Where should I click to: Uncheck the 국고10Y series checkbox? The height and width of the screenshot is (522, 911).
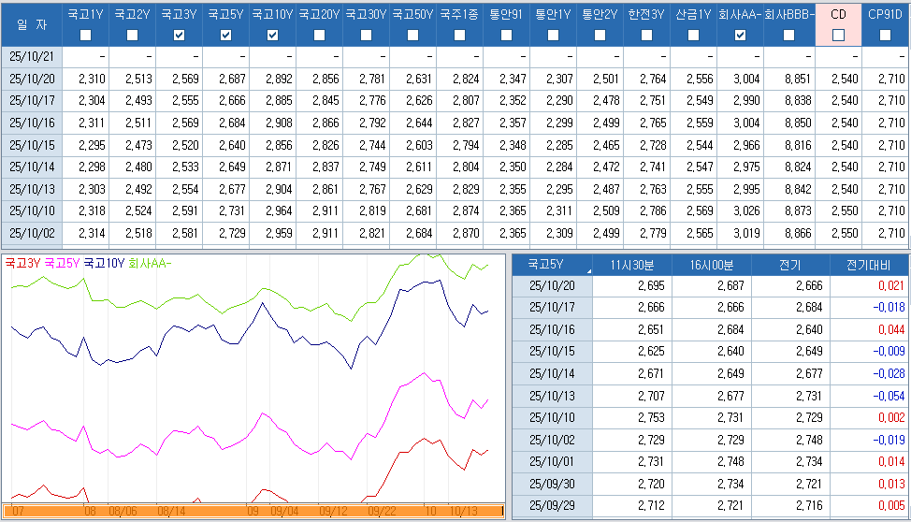coord(273,35)
